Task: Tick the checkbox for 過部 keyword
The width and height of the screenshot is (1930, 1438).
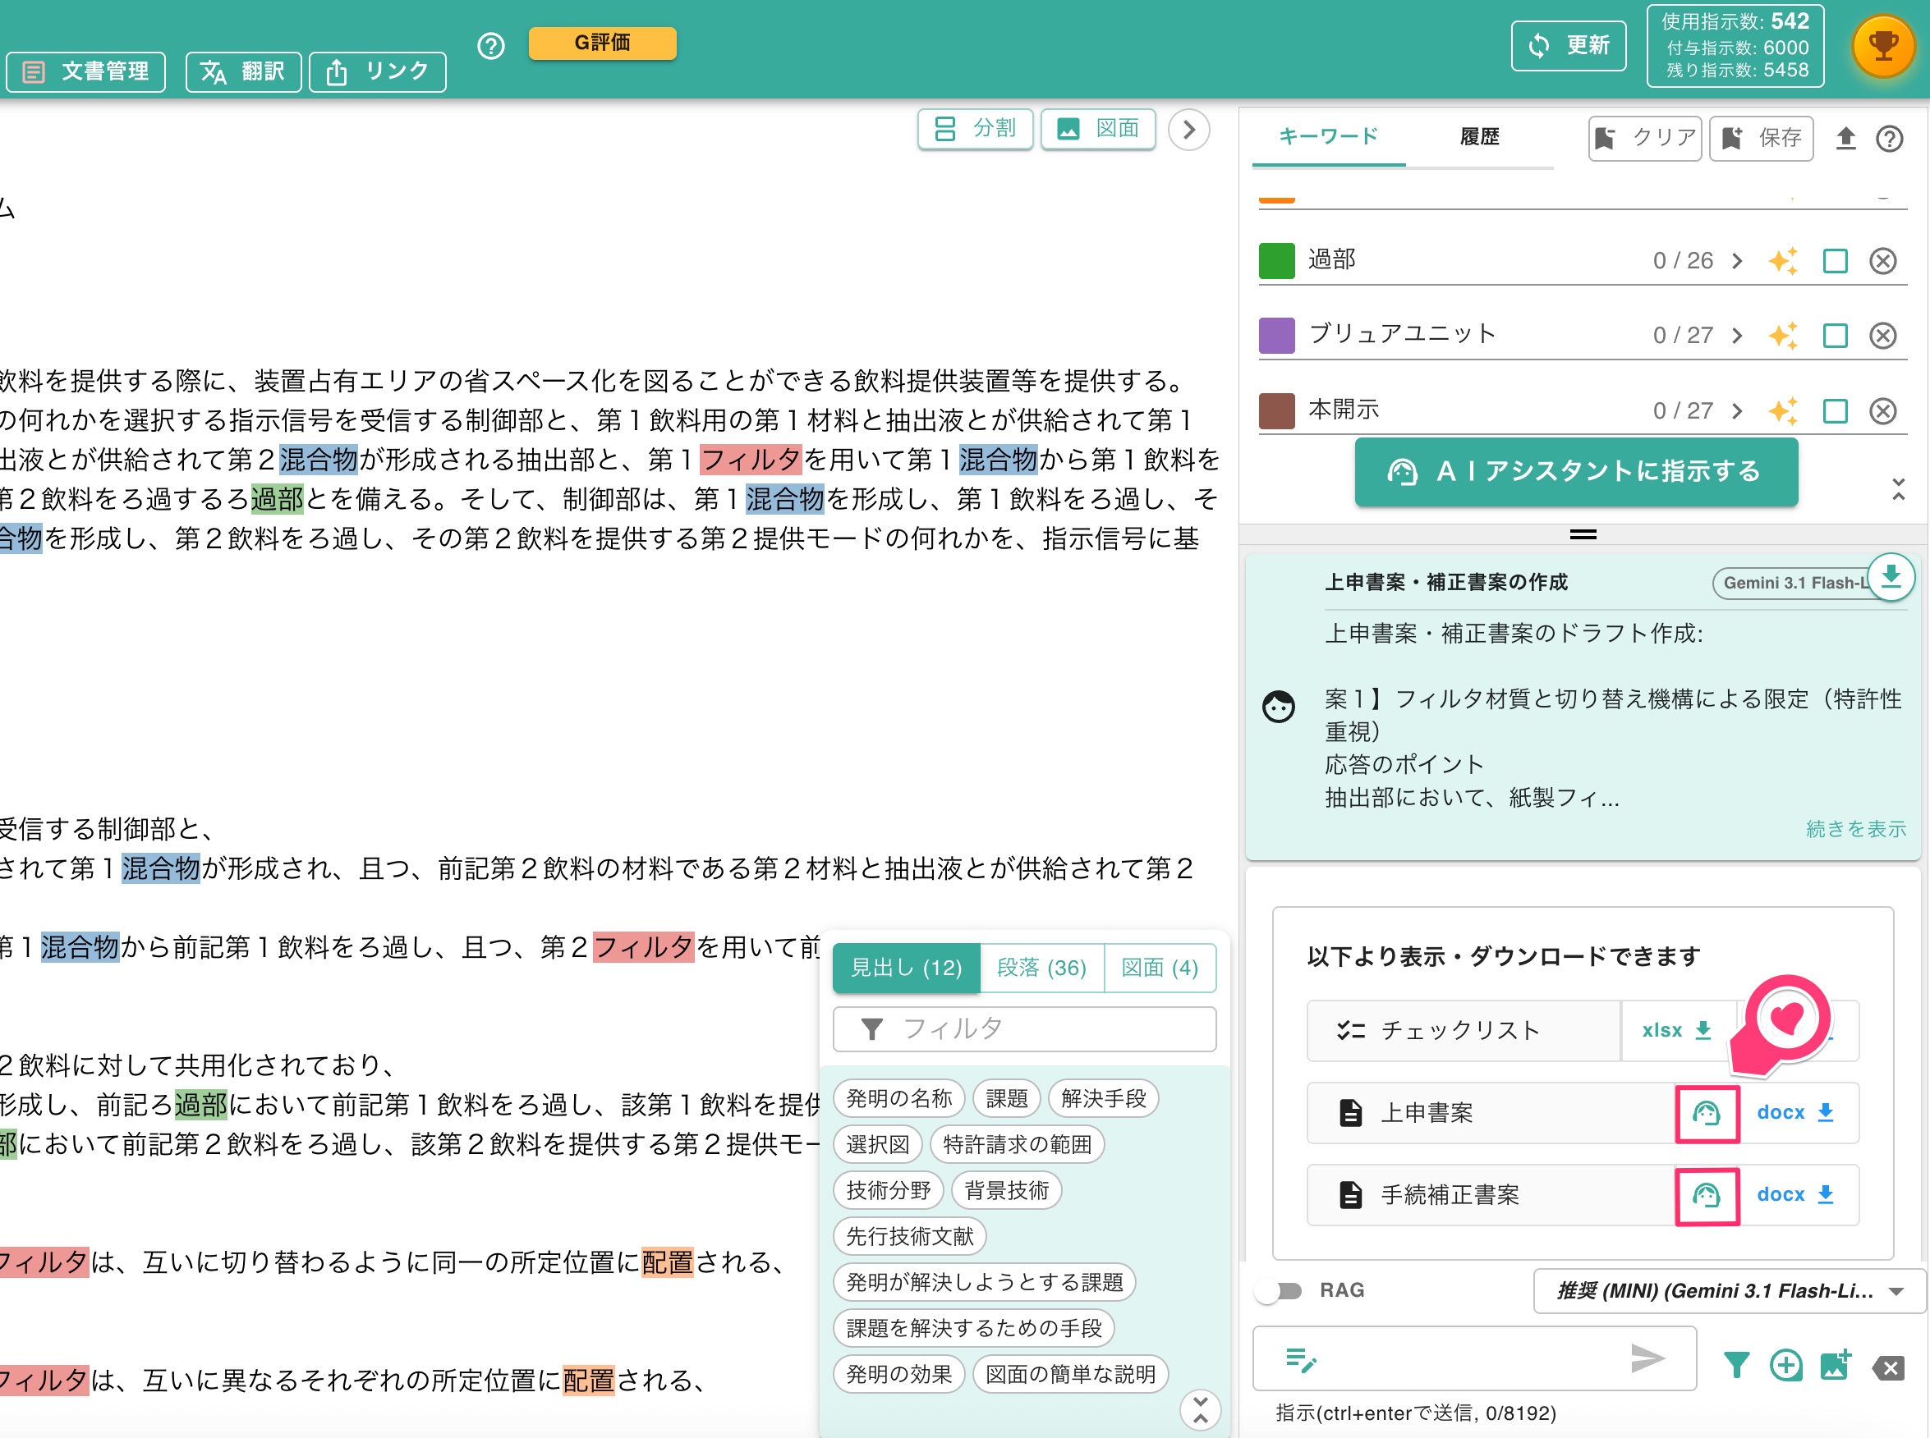Action: pyautogui.click(x=1835, y=261)
